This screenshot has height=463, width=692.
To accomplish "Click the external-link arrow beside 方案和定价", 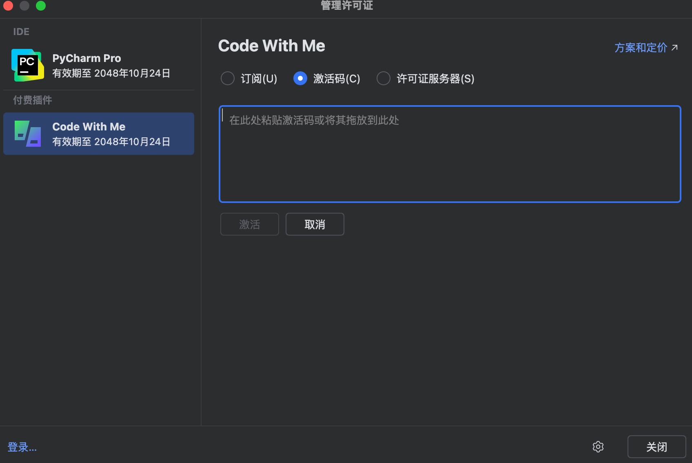I will click(x=674, y=48).
